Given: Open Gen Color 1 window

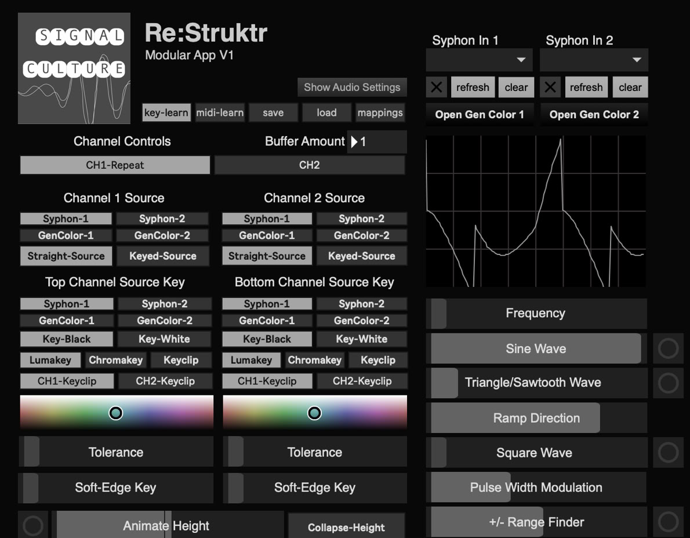Looking at the screenshot, I should pyautogui.click(x=480, y=114).
